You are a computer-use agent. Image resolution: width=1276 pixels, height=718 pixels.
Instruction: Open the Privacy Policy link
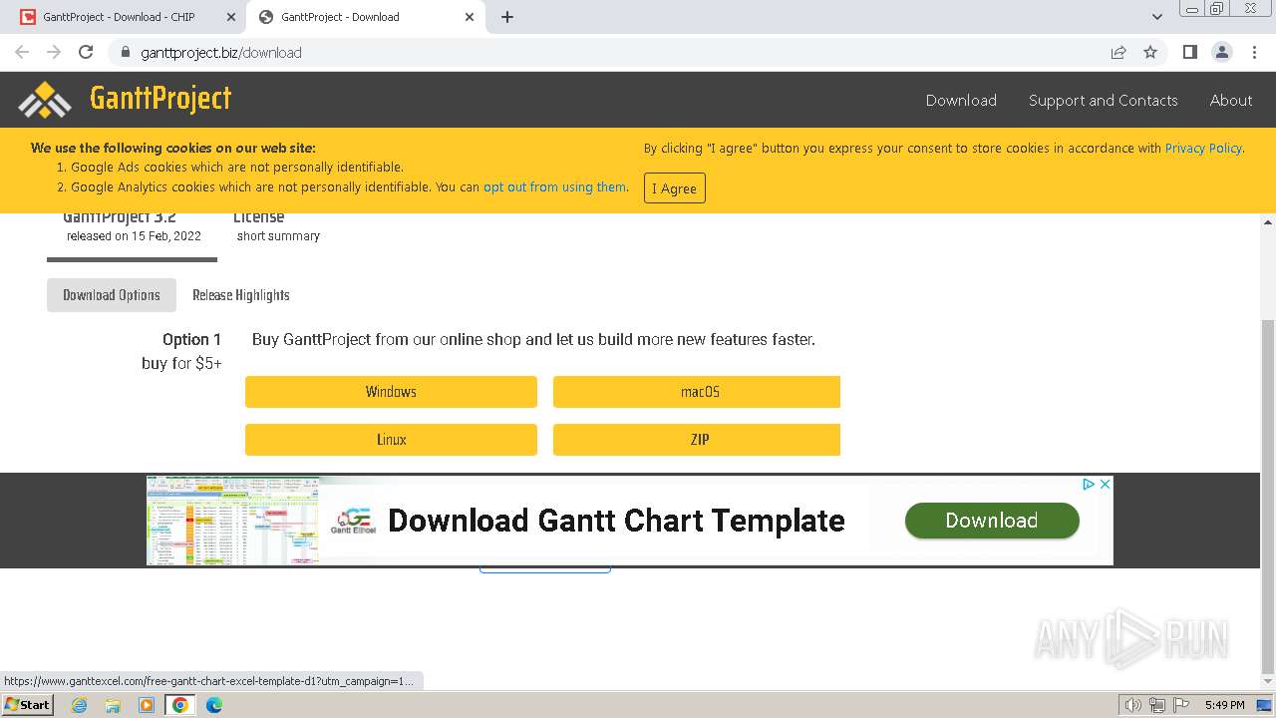click(1203, 148)
